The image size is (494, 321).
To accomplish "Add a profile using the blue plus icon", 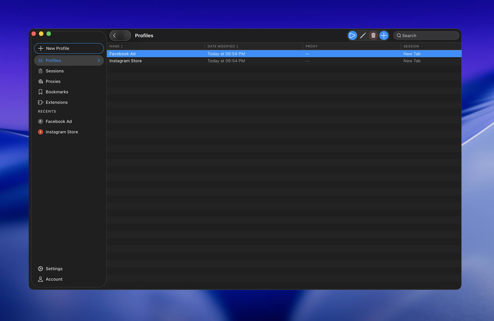I will 384,35.
